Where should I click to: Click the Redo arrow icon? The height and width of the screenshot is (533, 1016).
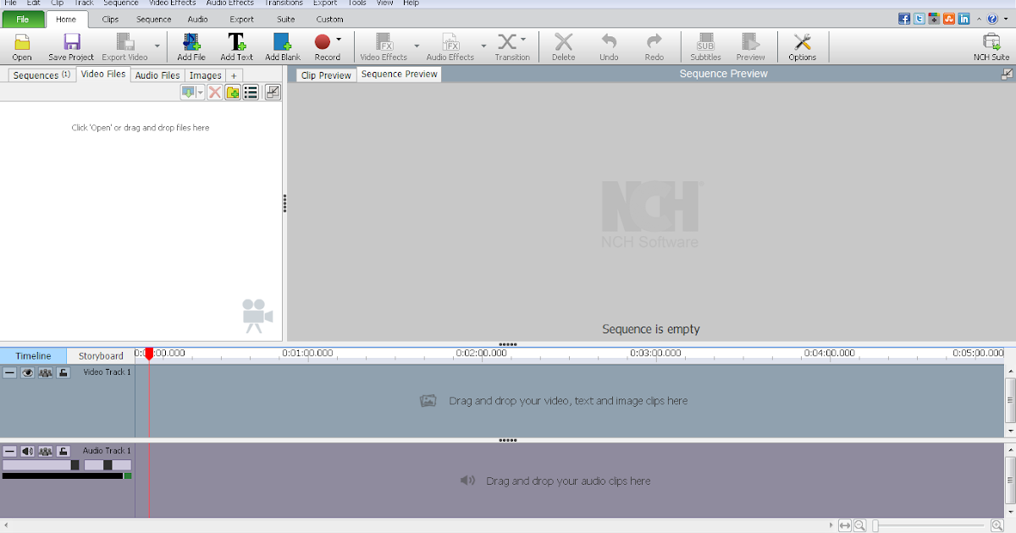(x=654, y=41)
